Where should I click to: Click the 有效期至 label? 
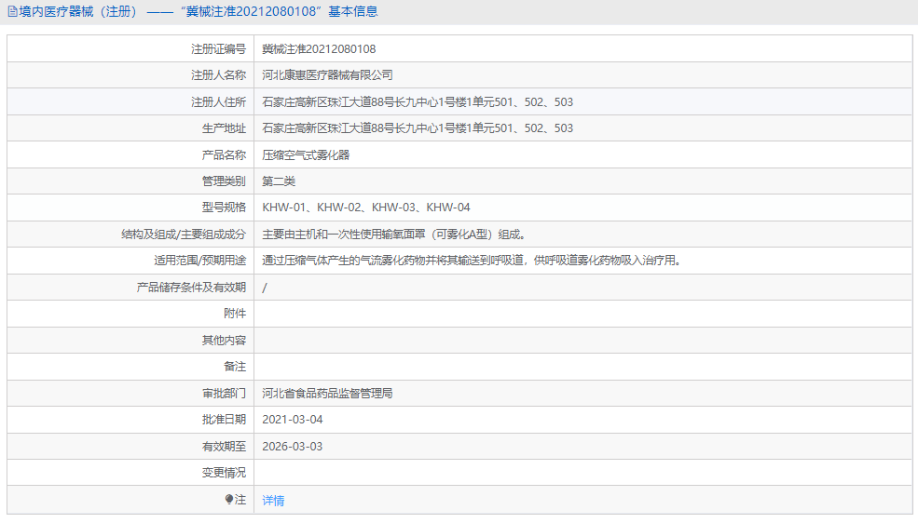click(224, 447)
